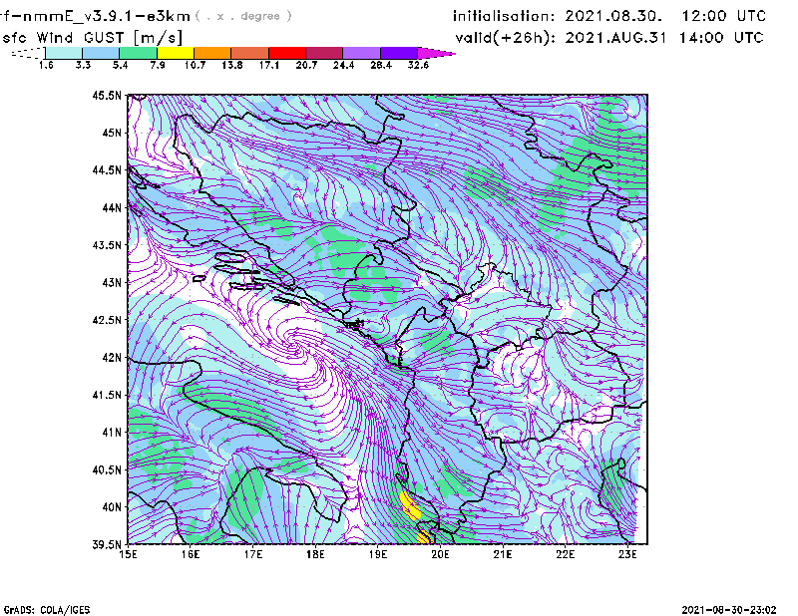Click the 44.5N latitude label
The width and height of the screenshot is (798, 616).
coord(107,169)
